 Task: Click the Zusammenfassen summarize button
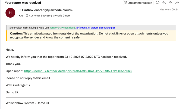[138, 3]
